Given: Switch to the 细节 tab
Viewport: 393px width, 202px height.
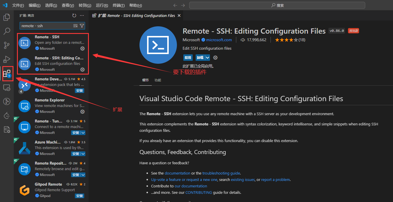Looking at the screenshot, I should (x=145, y=80).
